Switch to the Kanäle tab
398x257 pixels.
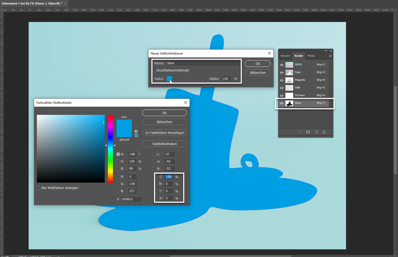click(299, 56)
